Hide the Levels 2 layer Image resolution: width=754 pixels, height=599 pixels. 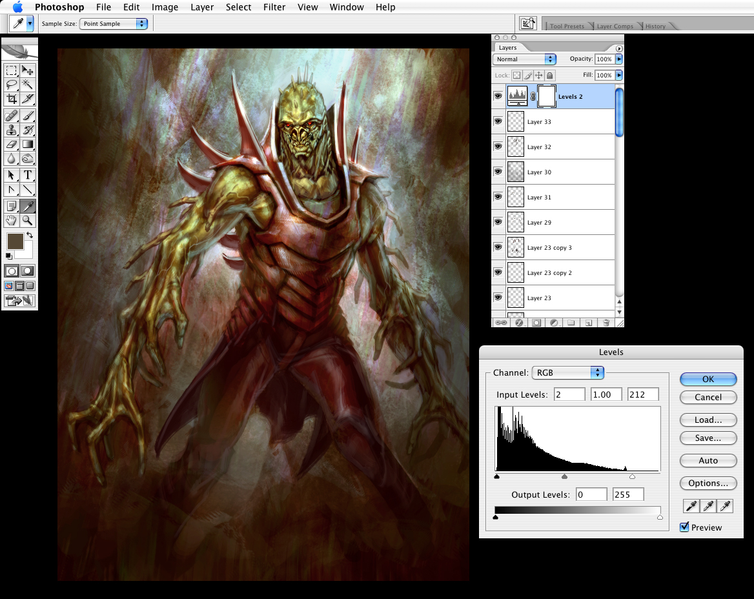click(x=498, y=96)
